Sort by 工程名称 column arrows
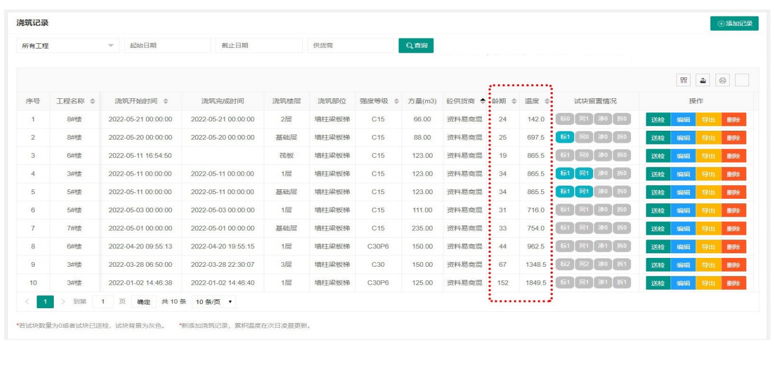This screenshot has width=774, height=365. [92, 101]
